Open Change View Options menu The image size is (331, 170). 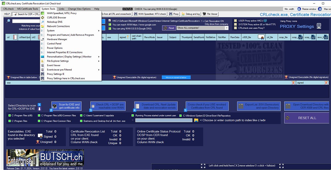click(x=79, y=9)
